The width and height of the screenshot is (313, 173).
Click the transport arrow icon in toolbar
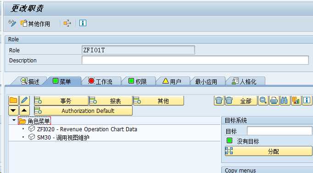pyautogui.click(x=67, y=23)
